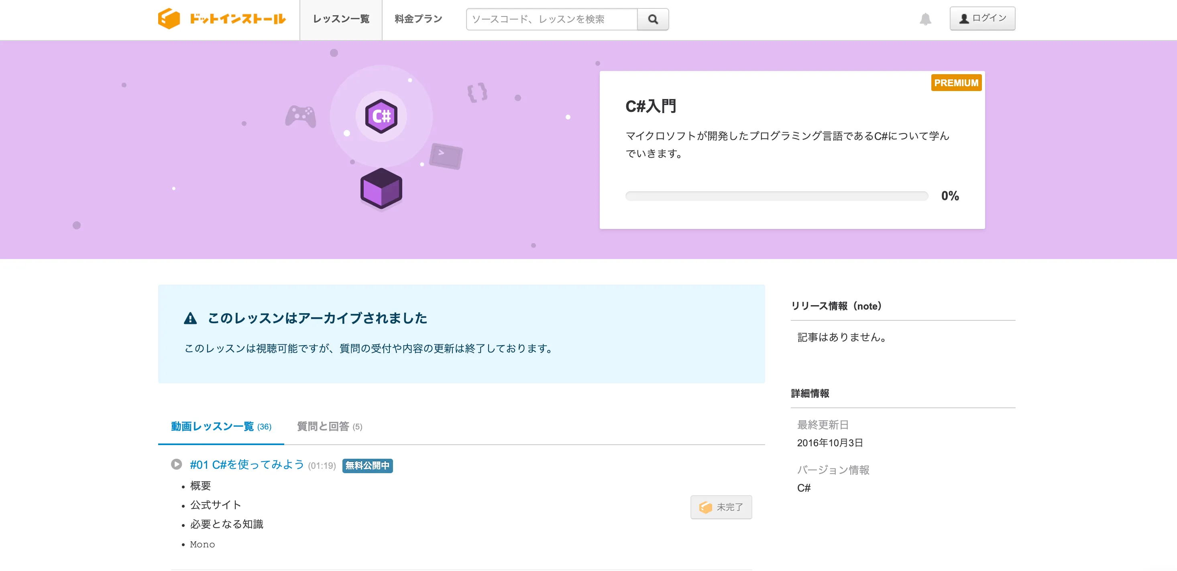Screen dimensions: 1177x571
Task: Click the C#入門 lesson title
Action: tap(651, 106)
